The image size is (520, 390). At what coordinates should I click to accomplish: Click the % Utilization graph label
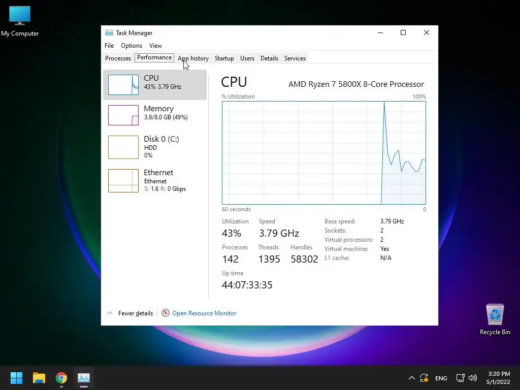pos(238,96)
